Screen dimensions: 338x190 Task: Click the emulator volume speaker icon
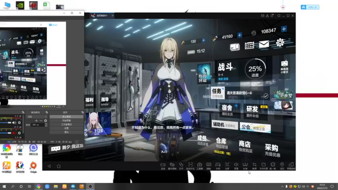(x=236, y=166)
